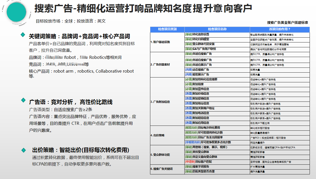Select the line 目标投放市场:全球;投放语言:英文
The width and height of the screenshot is (316, 179).
[71, 21]
